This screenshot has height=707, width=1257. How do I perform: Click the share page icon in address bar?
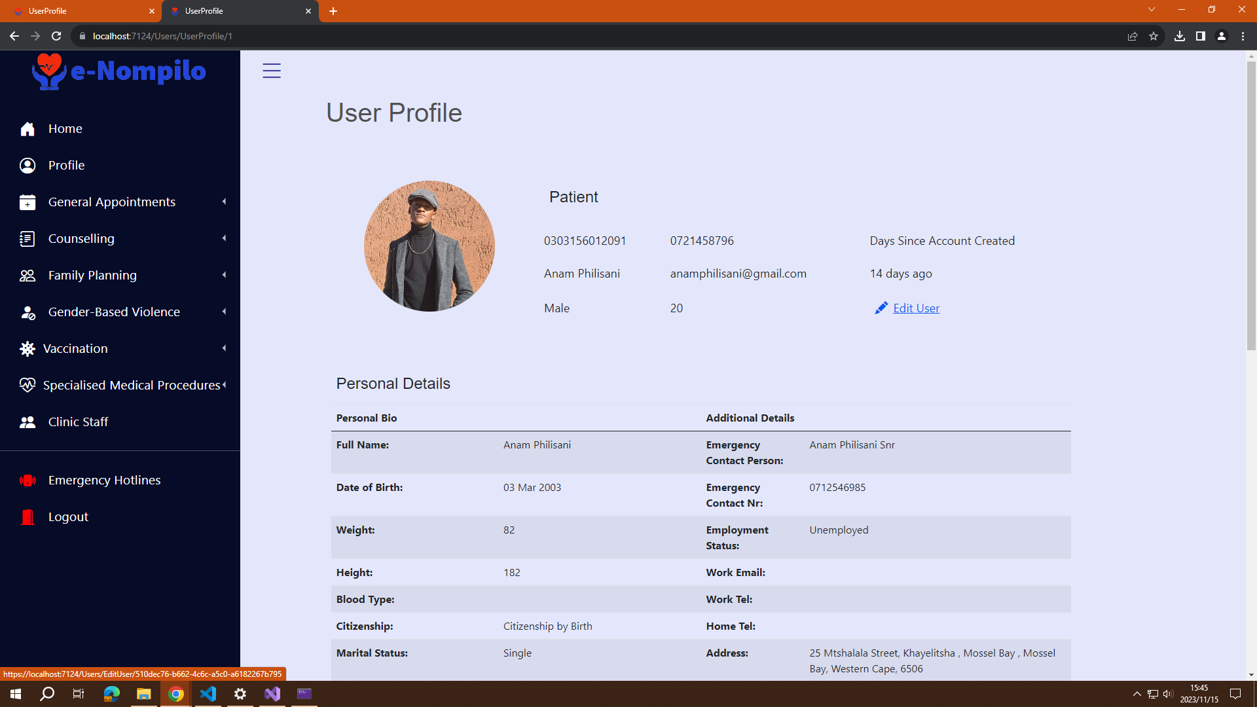tap(1133, 36)
